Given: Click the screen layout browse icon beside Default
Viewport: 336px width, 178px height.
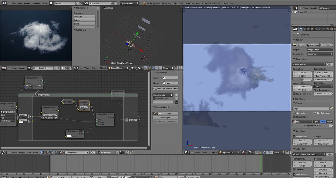Looking at the screenshot, I should tap(52, 3).
